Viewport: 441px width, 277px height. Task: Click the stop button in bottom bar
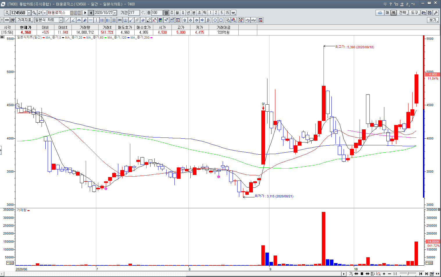click(362, 274)
